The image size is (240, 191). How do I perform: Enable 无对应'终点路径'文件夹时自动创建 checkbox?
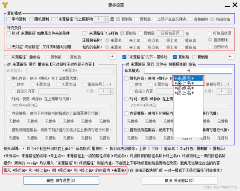tap(8, 47)
